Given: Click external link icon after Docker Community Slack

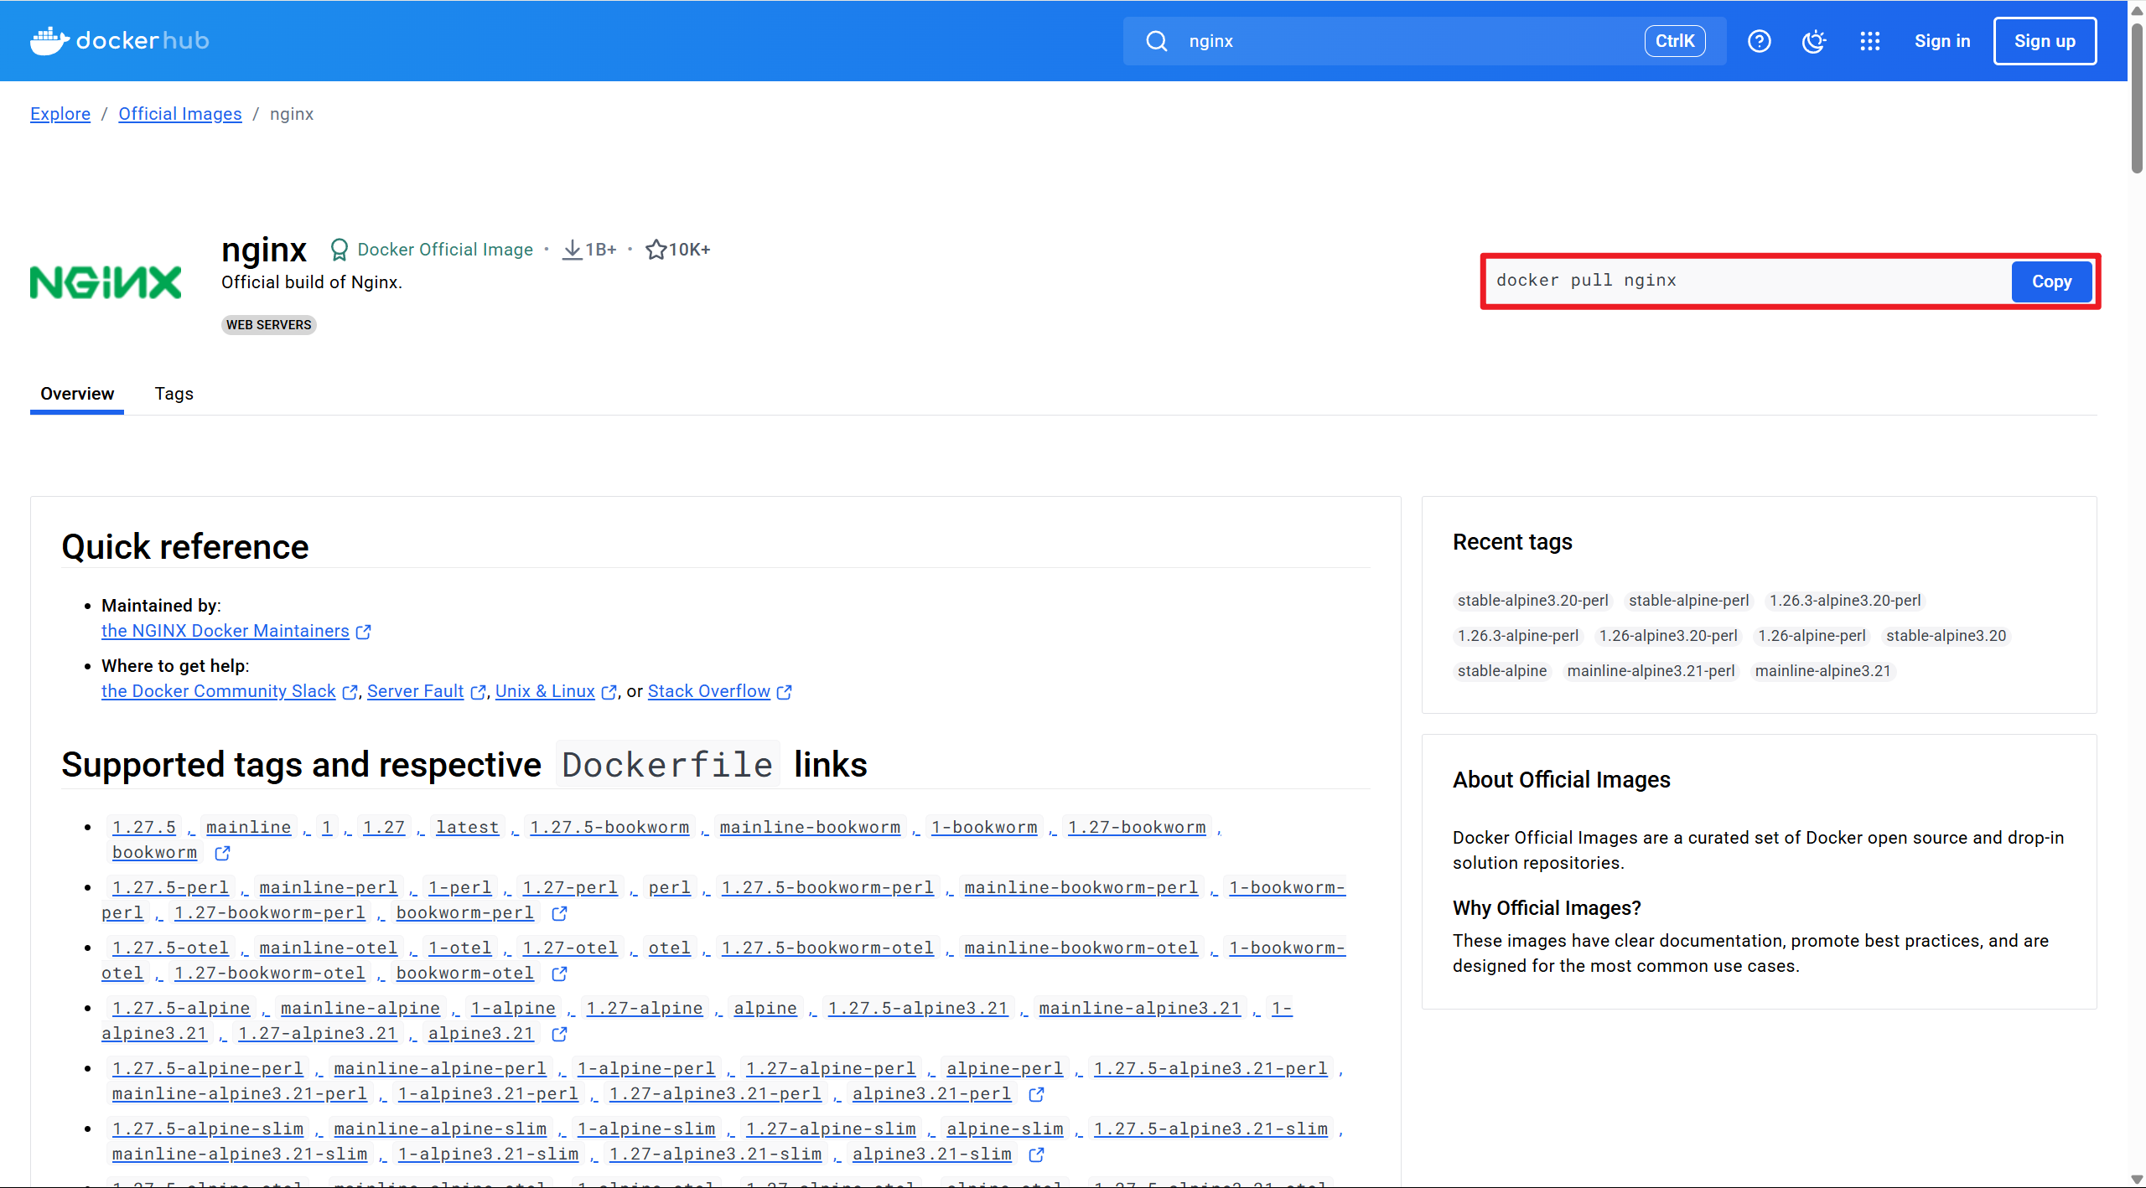Looking at the screenshot, I should point(350,692).
